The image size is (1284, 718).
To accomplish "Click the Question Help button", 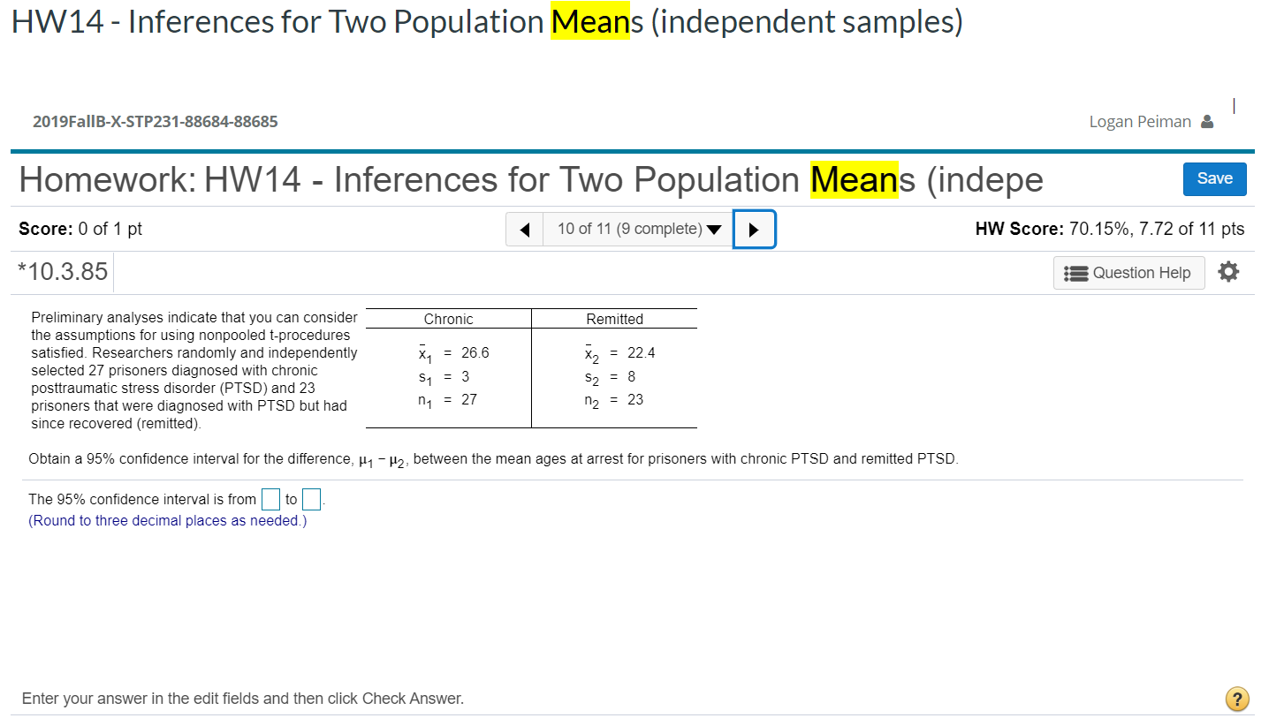I will (1128, 272).
